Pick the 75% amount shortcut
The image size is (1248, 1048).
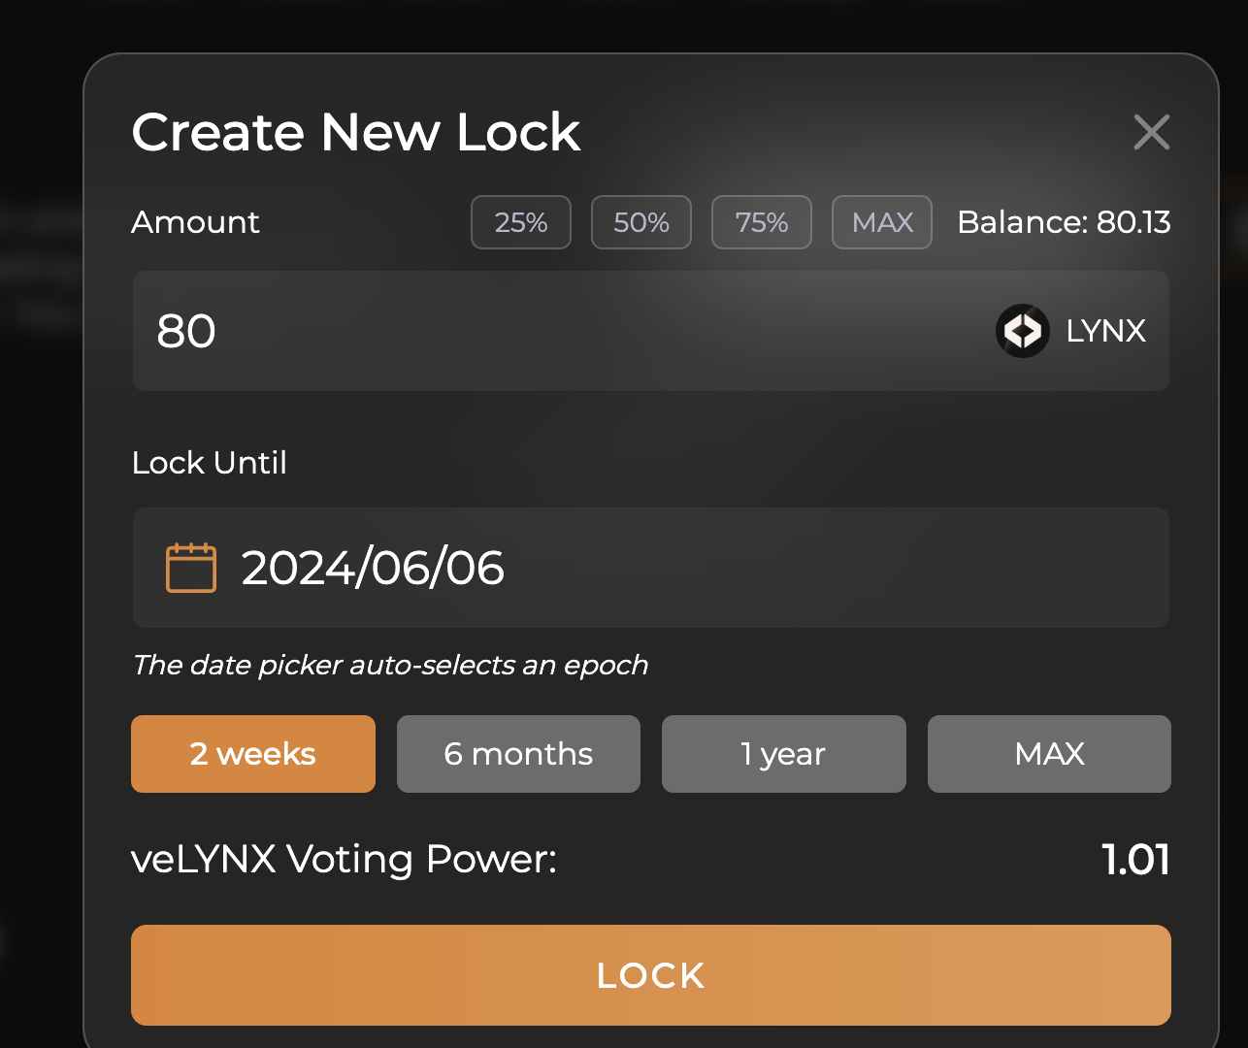pos(762,222)
